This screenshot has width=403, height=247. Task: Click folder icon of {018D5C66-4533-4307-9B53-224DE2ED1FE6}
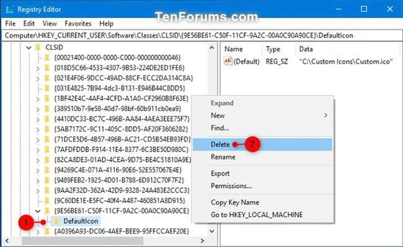click(47, 68)
